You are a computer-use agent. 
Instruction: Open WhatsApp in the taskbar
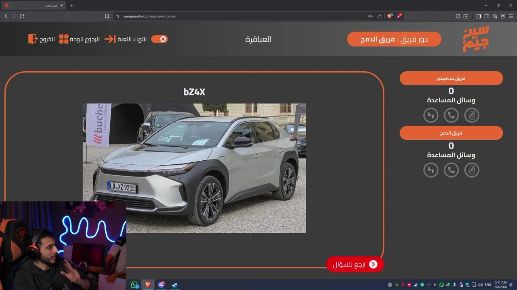[x=135, y=285]
